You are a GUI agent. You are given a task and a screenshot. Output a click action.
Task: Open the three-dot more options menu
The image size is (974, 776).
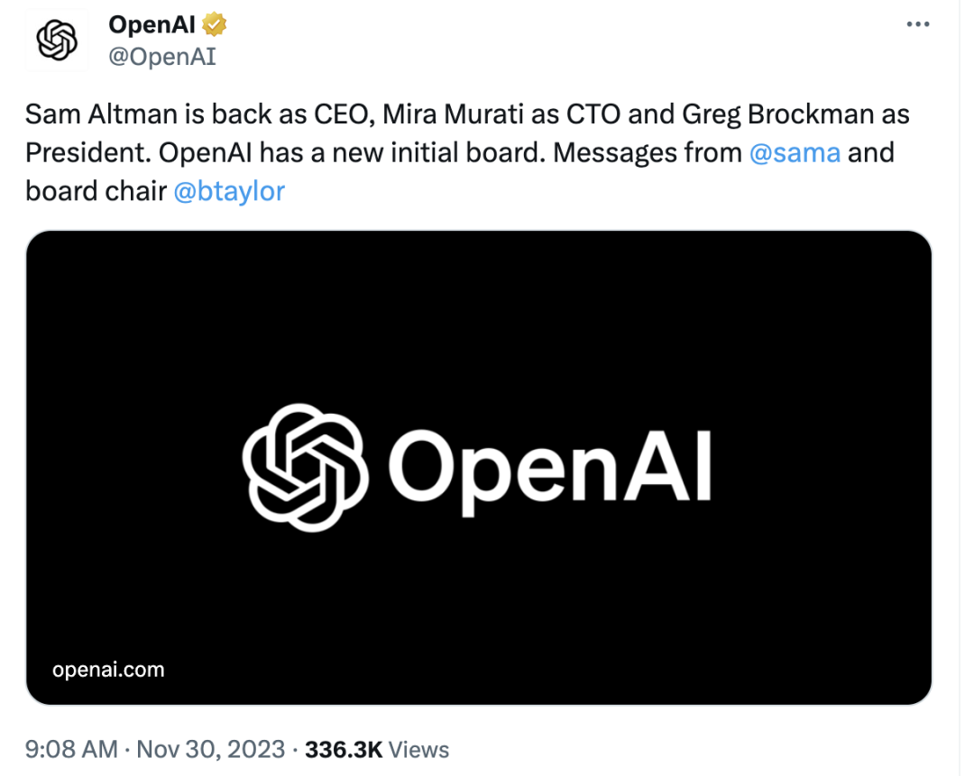[917, 24]
